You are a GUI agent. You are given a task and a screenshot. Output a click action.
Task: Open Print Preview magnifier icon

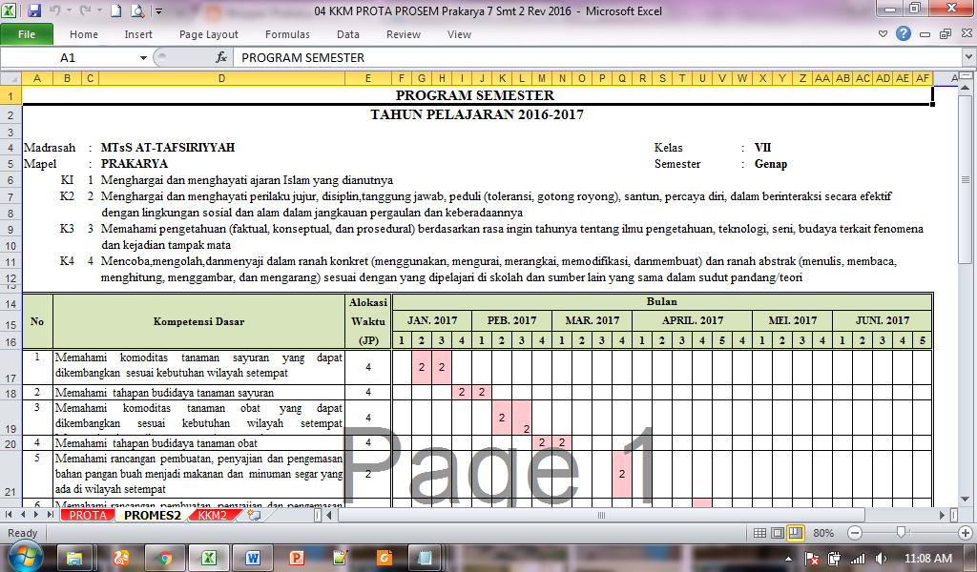137,10
